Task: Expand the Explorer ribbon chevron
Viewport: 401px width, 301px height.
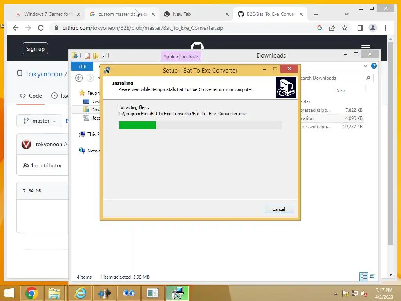Action: [365, 66]
